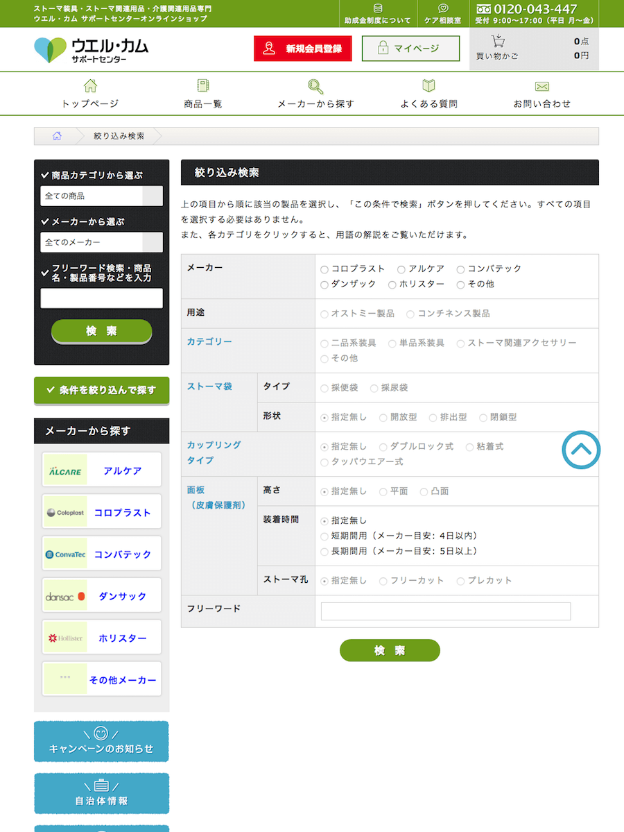624x832 pixels.
Task: Select the ホリスター radio button
Action: pyautogui.click(x=392, y=285)
